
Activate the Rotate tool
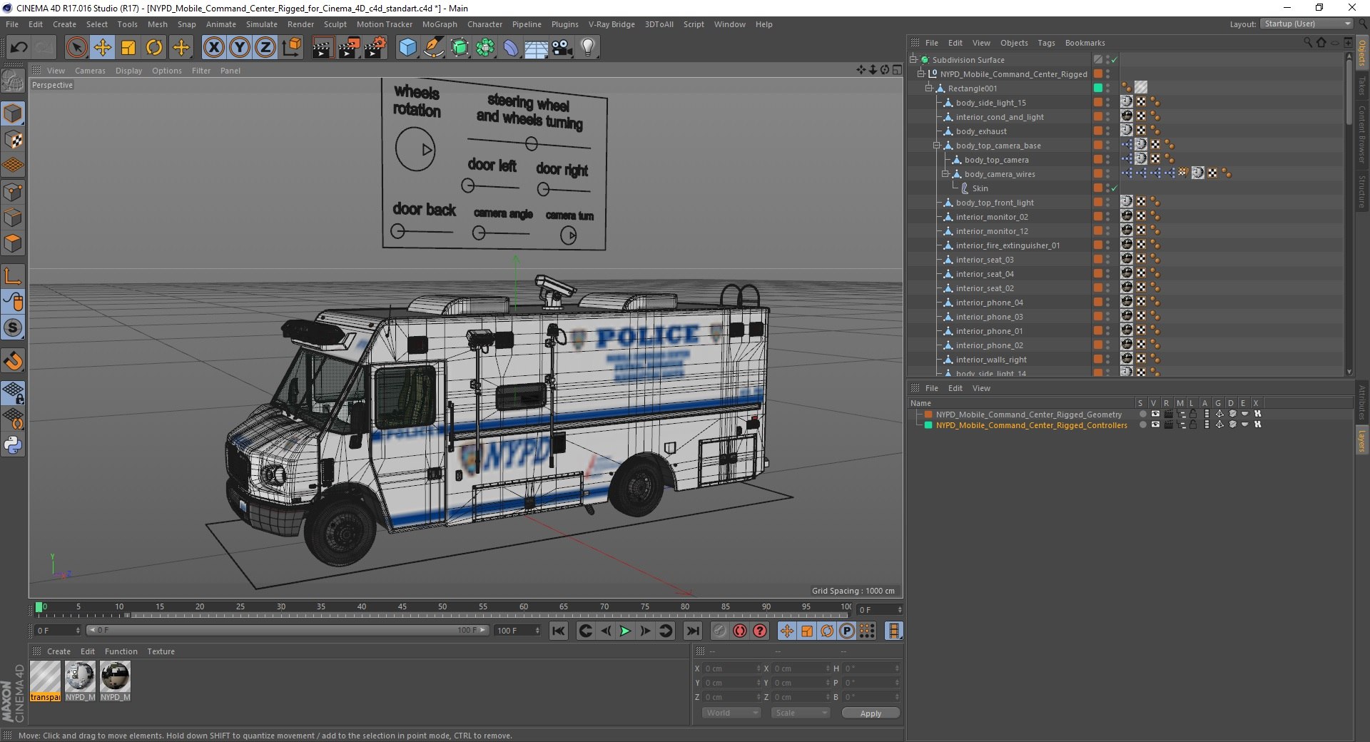pyautogui.click(x=154, y=48)
